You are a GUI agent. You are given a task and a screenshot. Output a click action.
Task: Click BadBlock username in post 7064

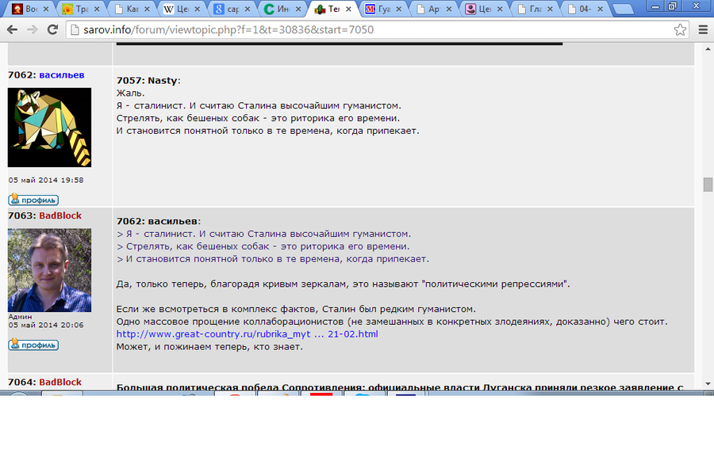(x=60, y=382)
